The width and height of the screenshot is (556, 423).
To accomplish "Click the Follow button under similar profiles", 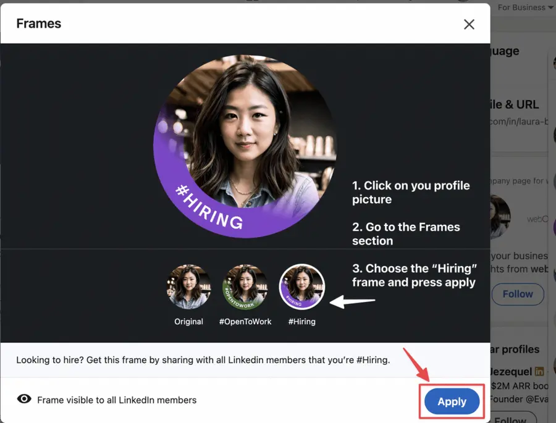I will point(514,420).
